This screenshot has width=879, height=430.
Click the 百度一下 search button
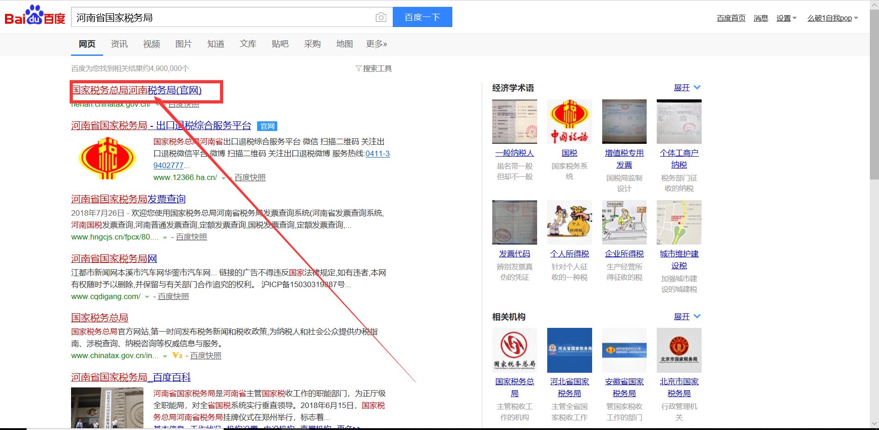[x=422, y=17]
